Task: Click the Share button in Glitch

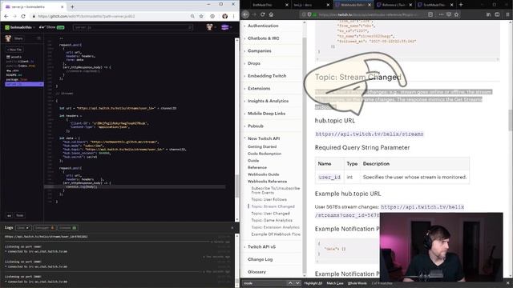Action: pos(18,38)
